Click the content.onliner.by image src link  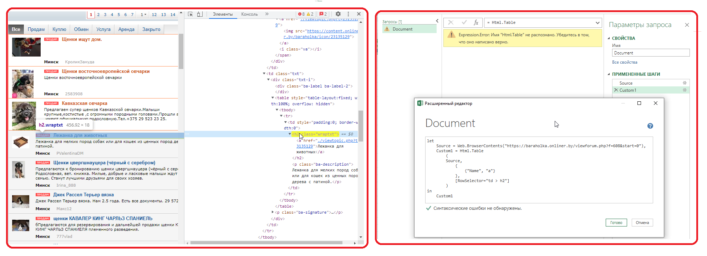321,34
